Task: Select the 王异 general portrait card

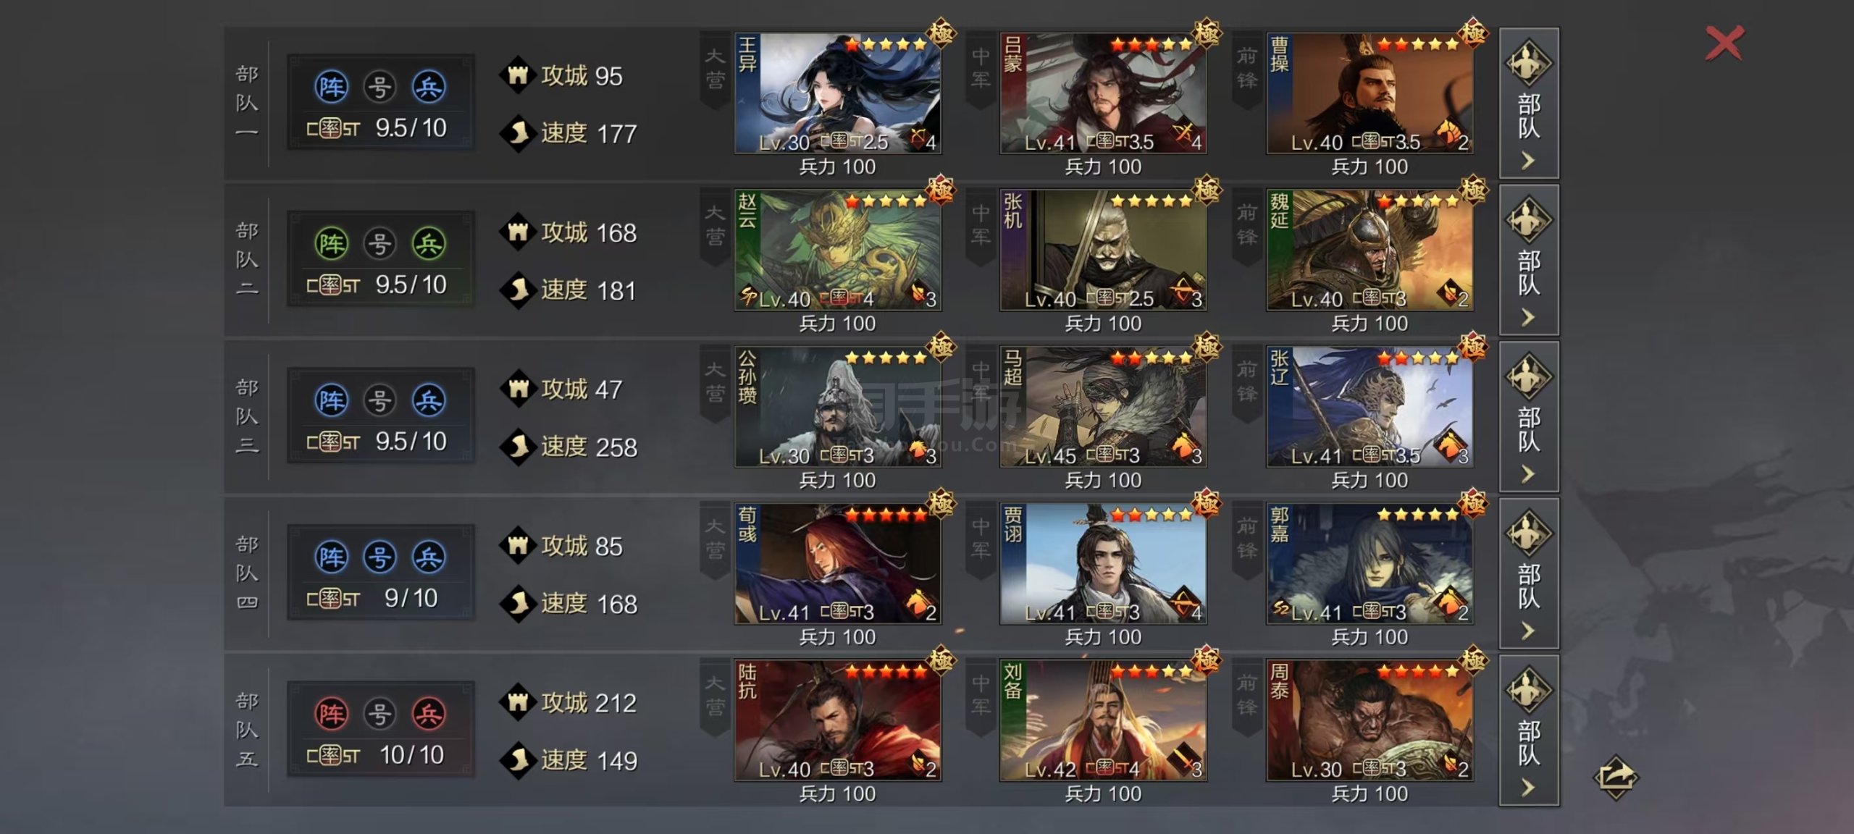Action: tap(838, 93)
